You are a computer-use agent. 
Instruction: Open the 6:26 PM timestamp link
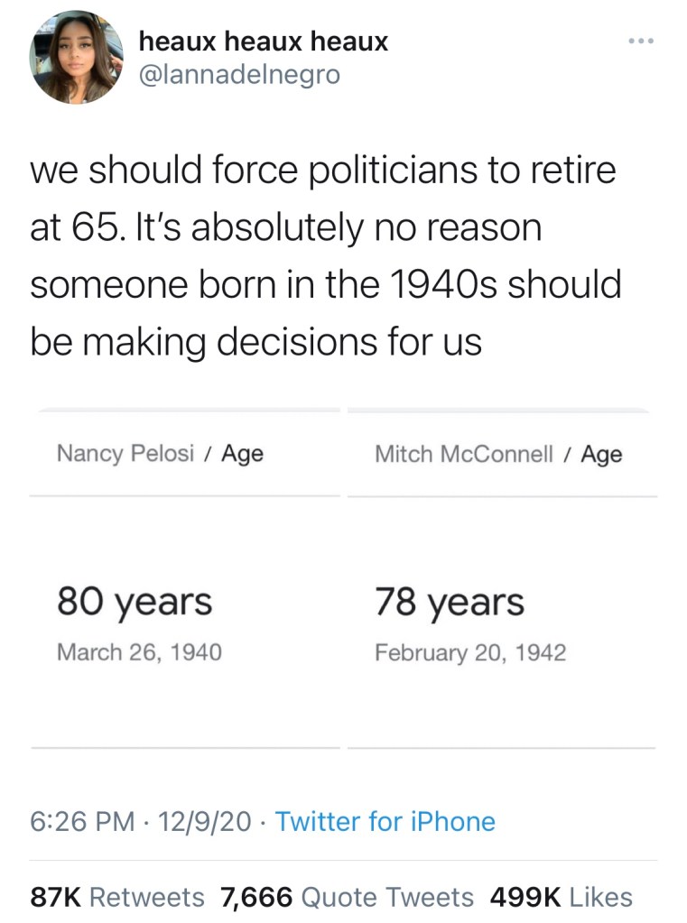[x=81, y=822]
